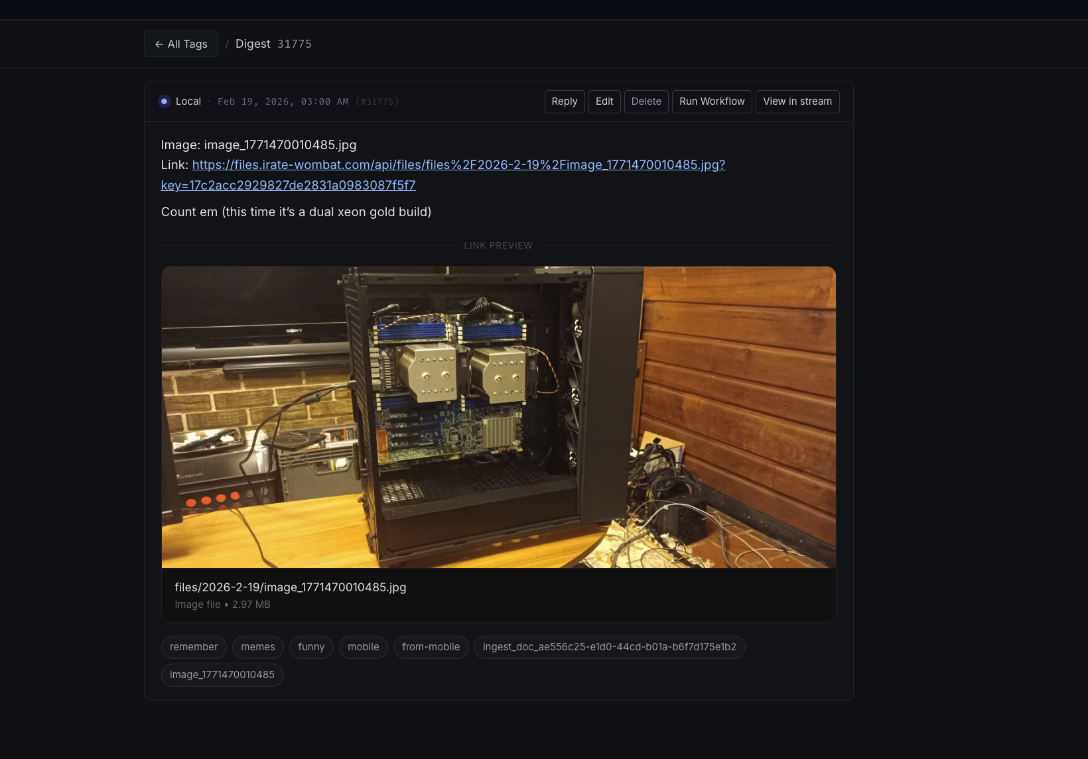Click the Local source indicator dot
The height and width of the screenshot is (759, 1088).
click(x=165, y=101)
